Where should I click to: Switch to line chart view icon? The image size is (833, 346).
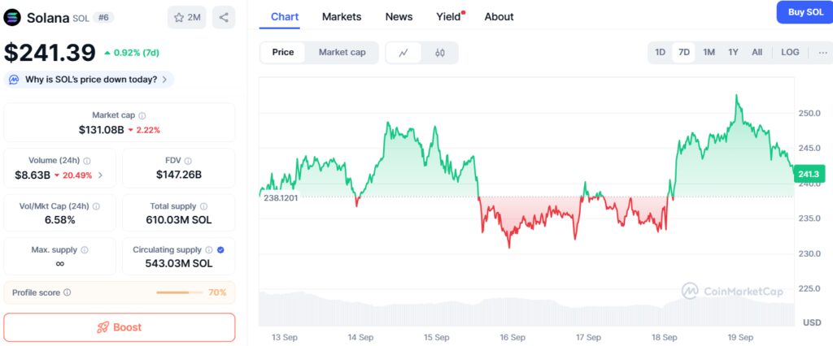point(403,53)
